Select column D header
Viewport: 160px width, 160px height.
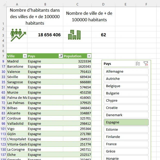point(103,4)
